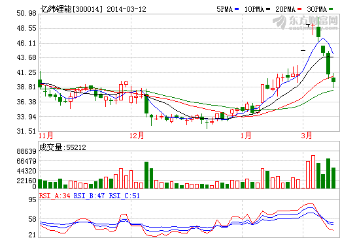Click the 36.38 price axis label

pos(26,102)
